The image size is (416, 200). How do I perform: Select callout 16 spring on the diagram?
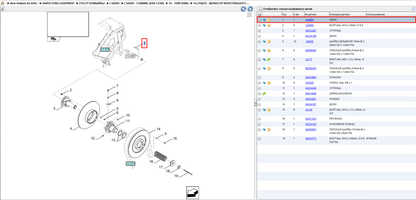(151, 161)
